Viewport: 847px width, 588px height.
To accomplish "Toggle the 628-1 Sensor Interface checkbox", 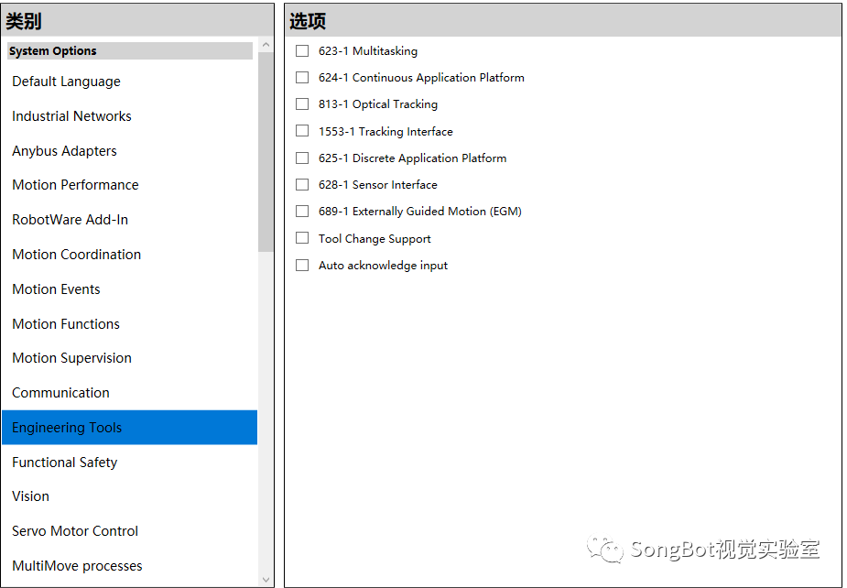I will coord(302,184).
